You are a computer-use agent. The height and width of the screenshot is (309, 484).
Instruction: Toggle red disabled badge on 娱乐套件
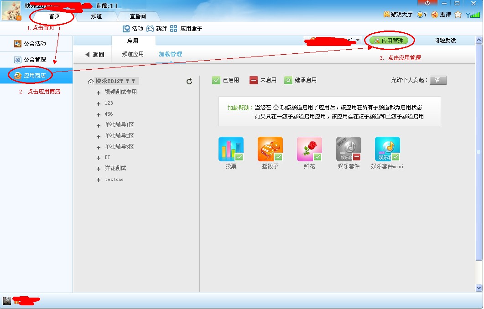click(x=357, y=157)
